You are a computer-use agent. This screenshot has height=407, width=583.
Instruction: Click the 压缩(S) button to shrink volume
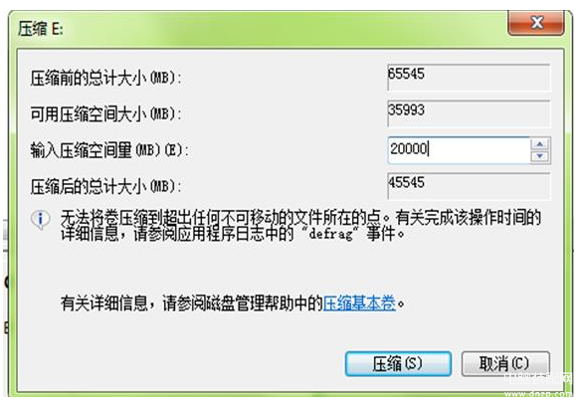pyautogui.click(x=398, y=363)
